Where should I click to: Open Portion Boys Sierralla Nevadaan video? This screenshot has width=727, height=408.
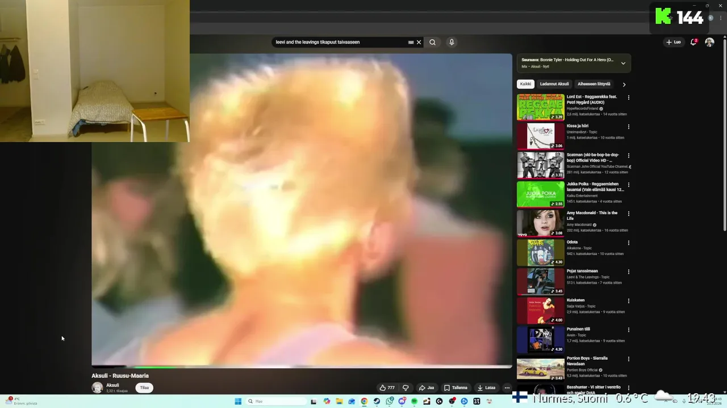(x=540, y=368)
